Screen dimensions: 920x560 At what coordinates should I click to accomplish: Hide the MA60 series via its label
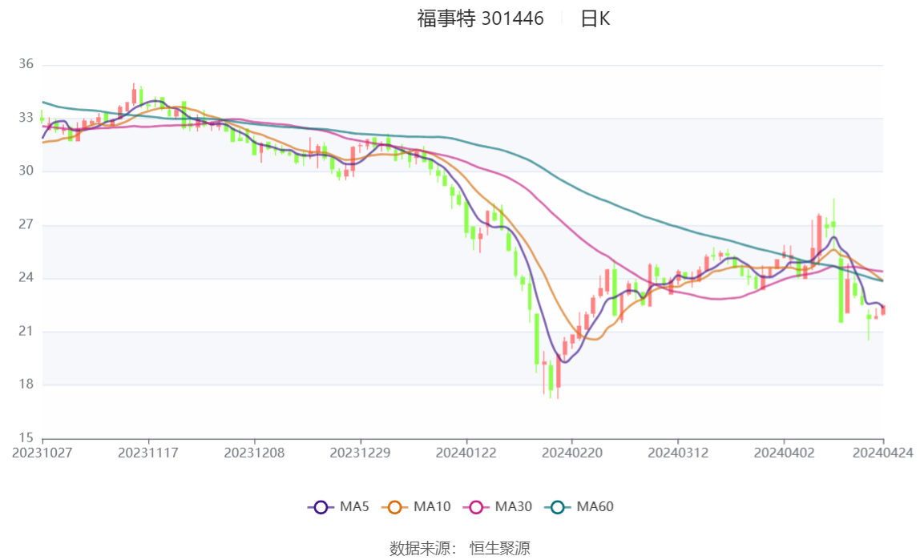tap(595, 506)
